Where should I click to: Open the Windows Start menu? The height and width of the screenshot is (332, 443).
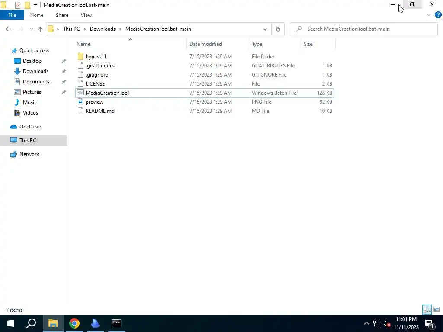coord(10,323)
